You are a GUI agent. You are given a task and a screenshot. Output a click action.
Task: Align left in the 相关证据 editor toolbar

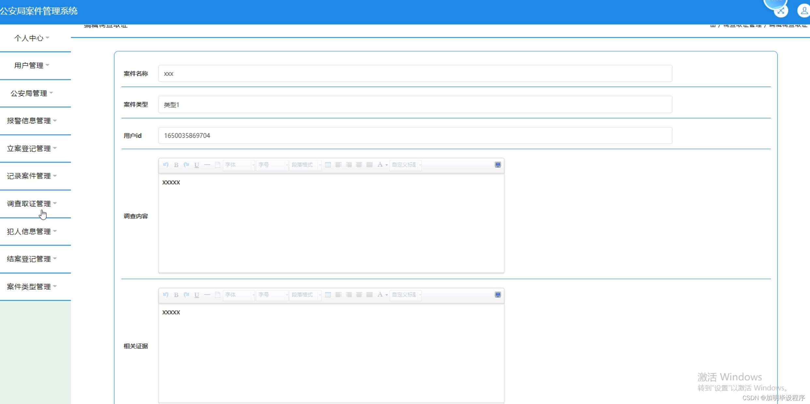[x=338, y=295]
